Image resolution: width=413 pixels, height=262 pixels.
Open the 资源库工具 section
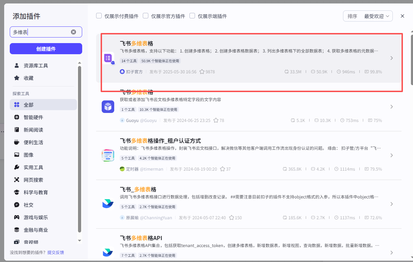click(36, 66)
